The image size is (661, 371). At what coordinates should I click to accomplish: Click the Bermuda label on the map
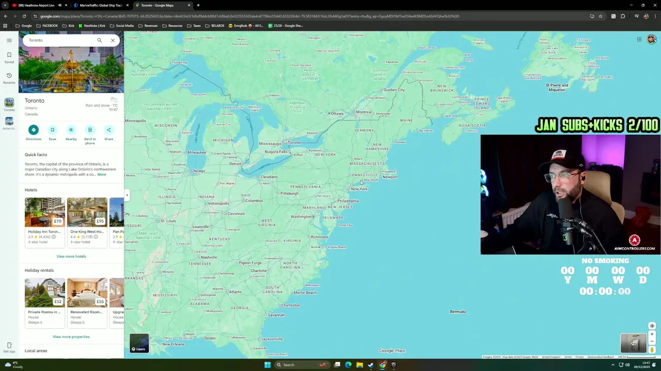(x=458, y=312)
